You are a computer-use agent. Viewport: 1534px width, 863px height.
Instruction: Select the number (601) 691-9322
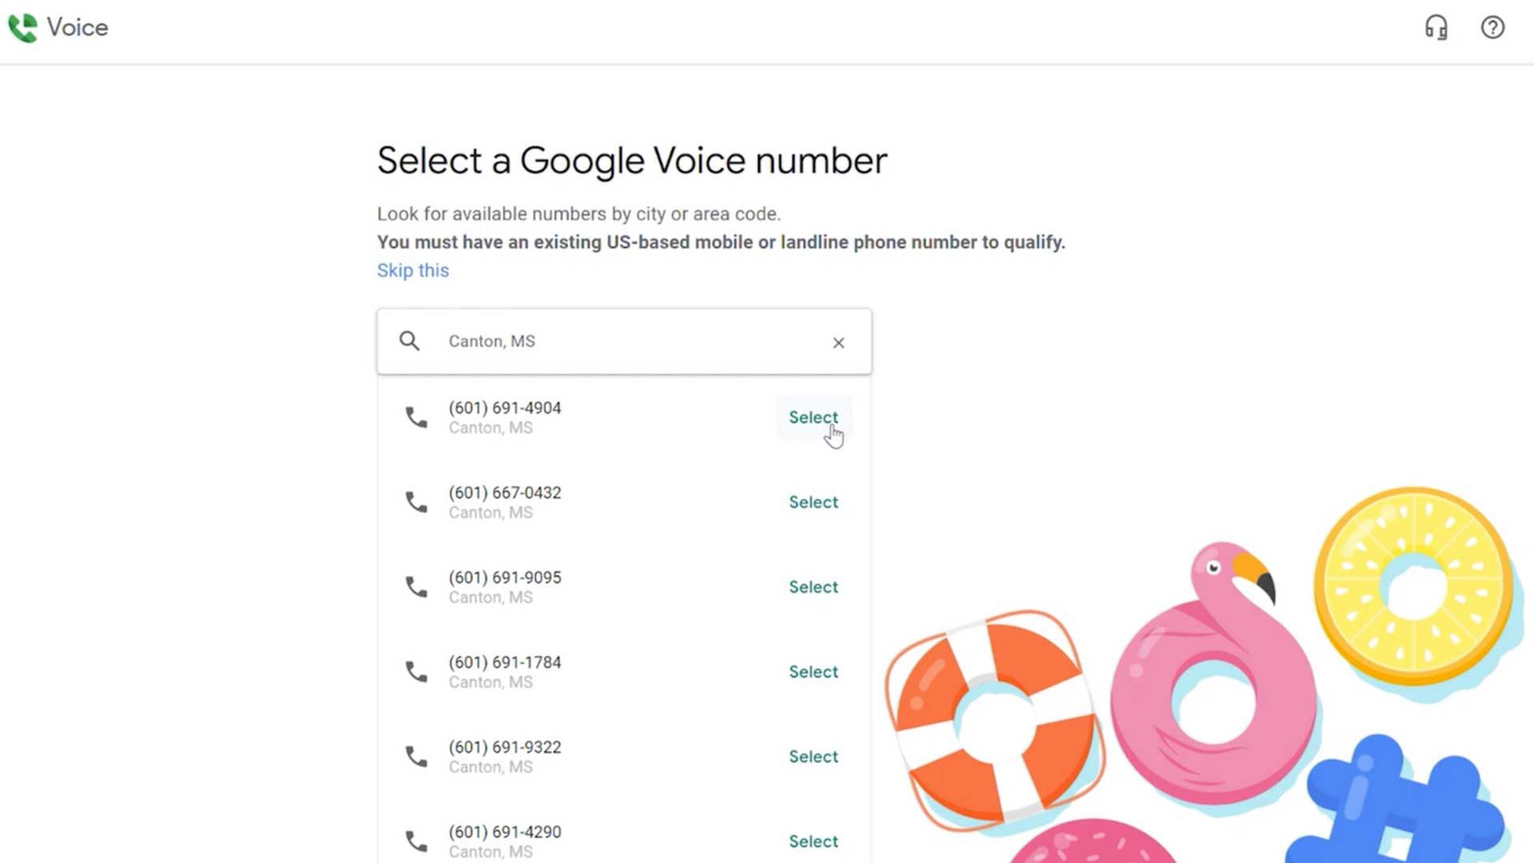[813, 756]
